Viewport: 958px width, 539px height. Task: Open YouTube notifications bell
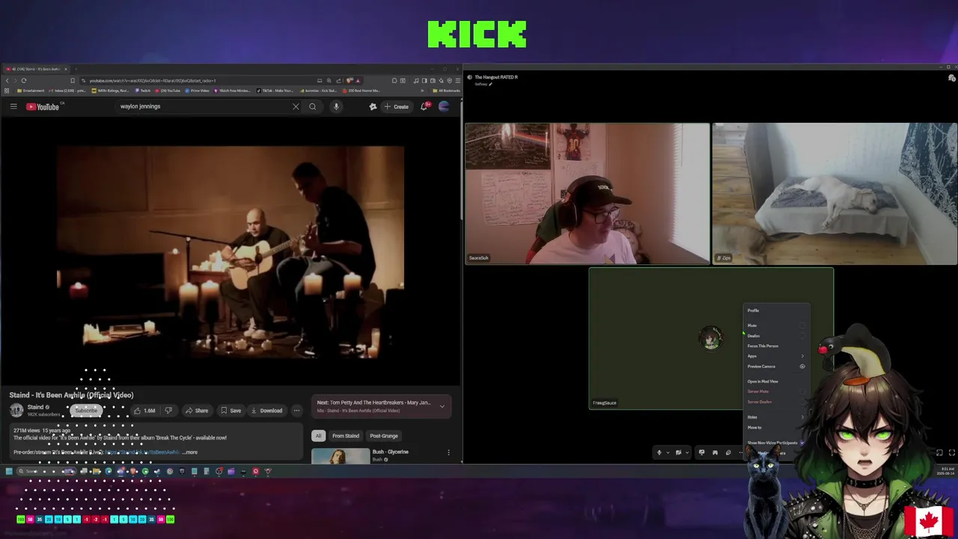[x=424, y=106]
